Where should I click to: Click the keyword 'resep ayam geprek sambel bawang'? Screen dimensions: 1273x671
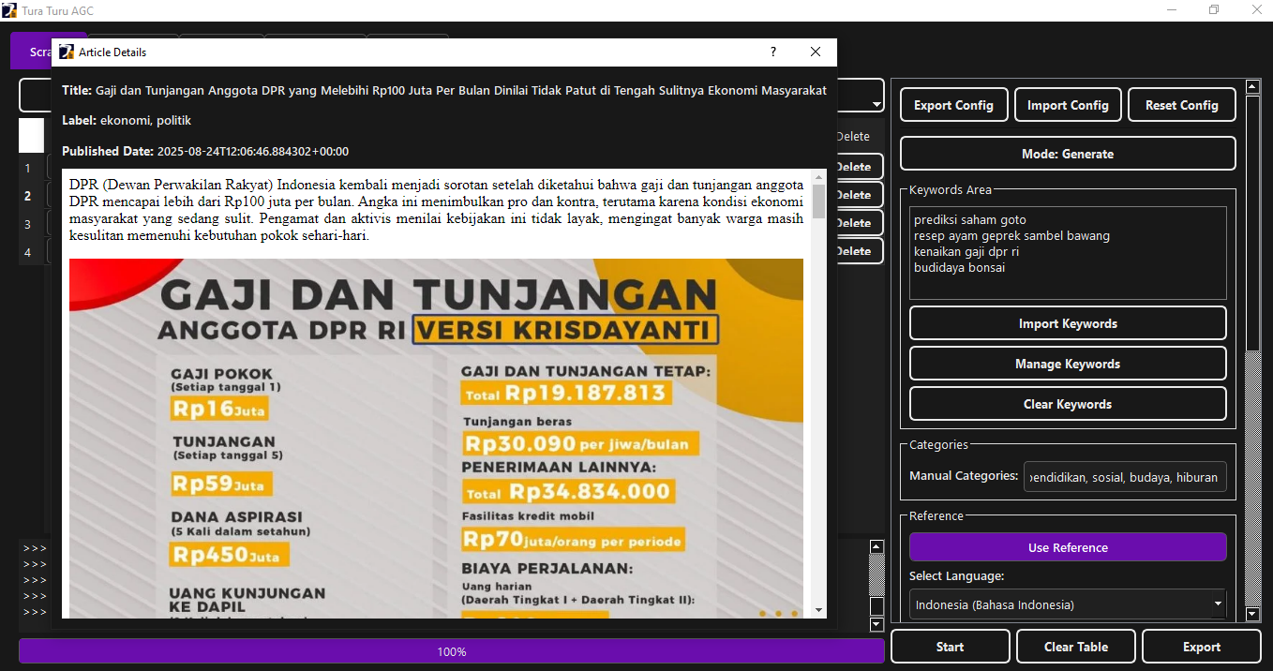(1011, 236)
